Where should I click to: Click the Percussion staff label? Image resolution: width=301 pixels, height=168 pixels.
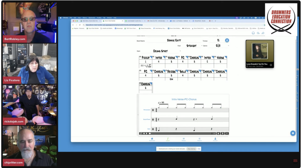[147, 110]
